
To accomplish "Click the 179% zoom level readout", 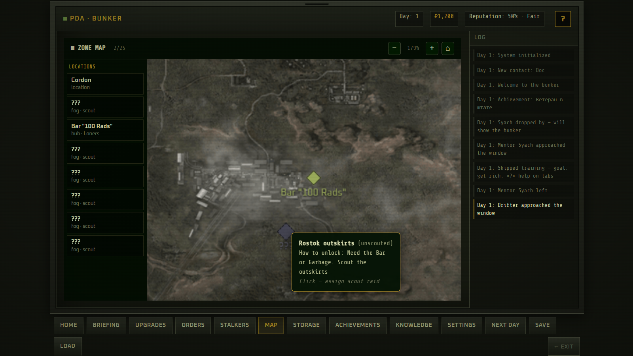I will (413, 48).
